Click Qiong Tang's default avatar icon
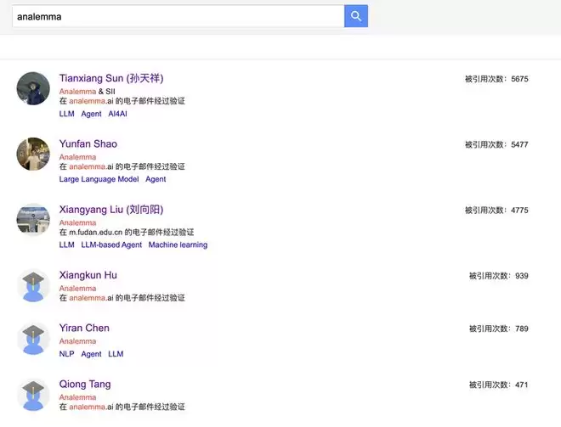The image size is (561, 427). [33, 394]
